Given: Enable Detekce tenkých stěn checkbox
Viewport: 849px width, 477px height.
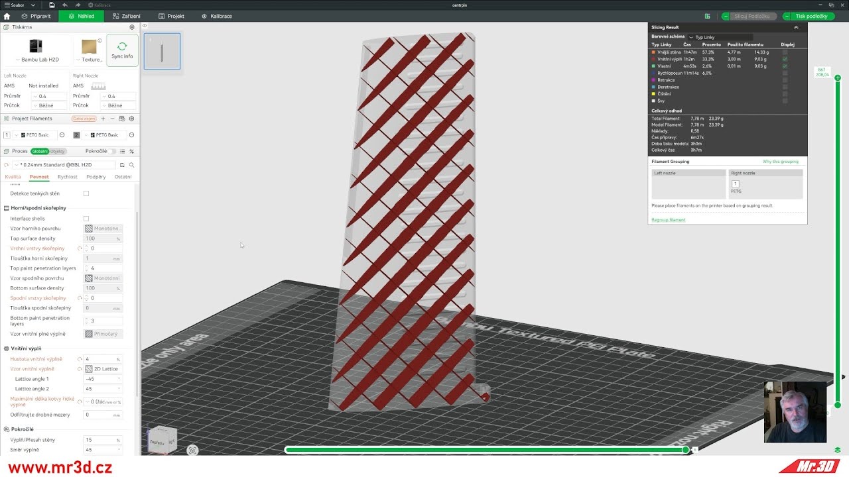Looking at the screenshot, I should point(86,193).
